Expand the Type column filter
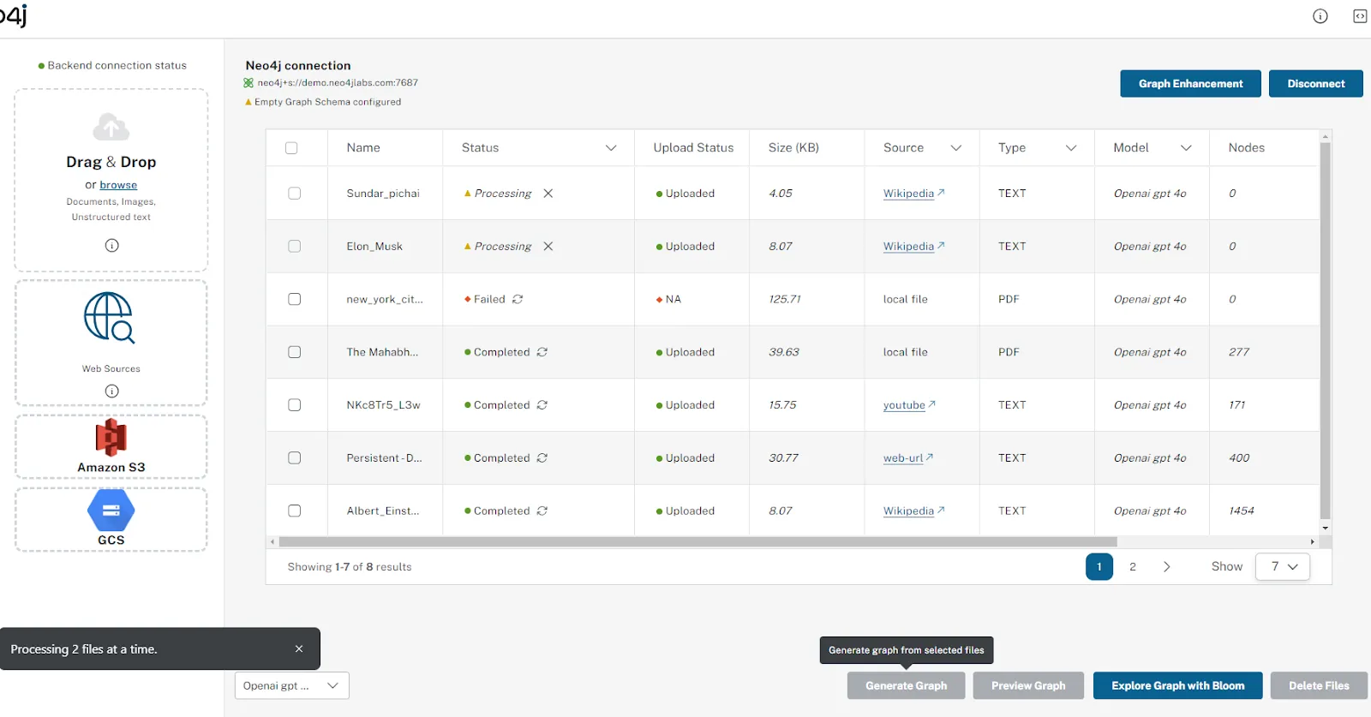1371x717 pixels. click(x=1071, y=148)
